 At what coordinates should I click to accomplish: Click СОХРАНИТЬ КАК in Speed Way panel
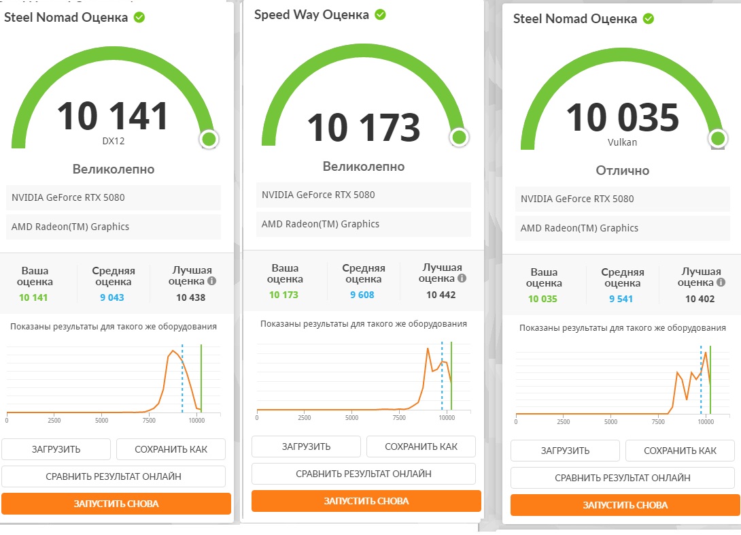click(421, 447)
